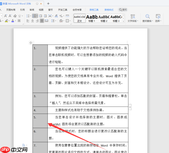Click the sort icon

56,16
